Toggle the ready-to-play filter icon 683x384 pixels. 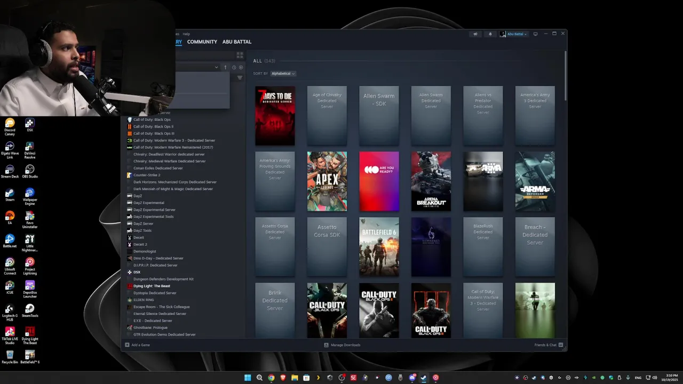(241, 67)
